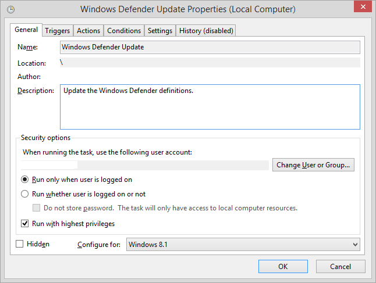Click Change User or Group button
Screen dimensions: 376x283
point(313,164)
